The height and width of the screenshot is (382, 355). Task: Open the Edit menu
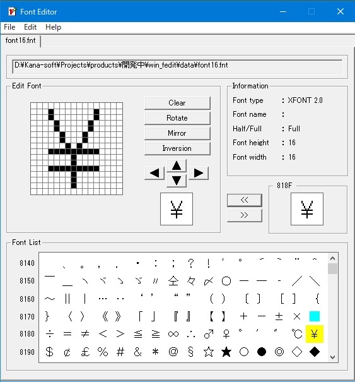pos(30,27)
